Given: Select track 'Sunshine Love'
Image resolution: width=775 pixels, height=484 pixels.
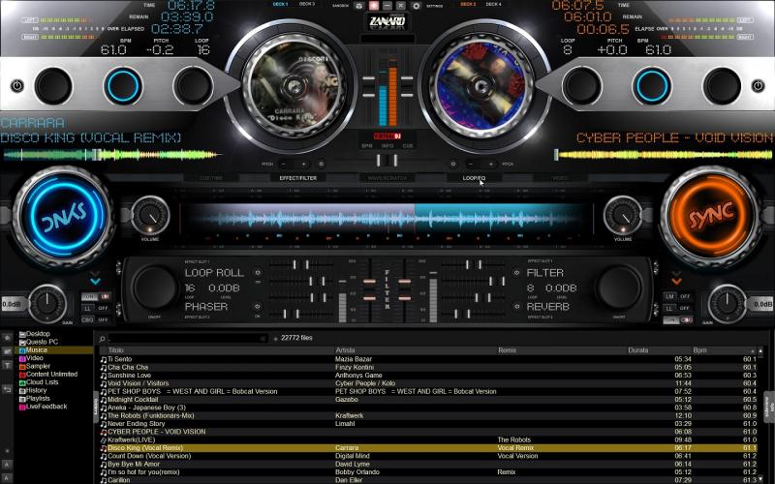Looking at the screenshot, I should pos(428,376).
